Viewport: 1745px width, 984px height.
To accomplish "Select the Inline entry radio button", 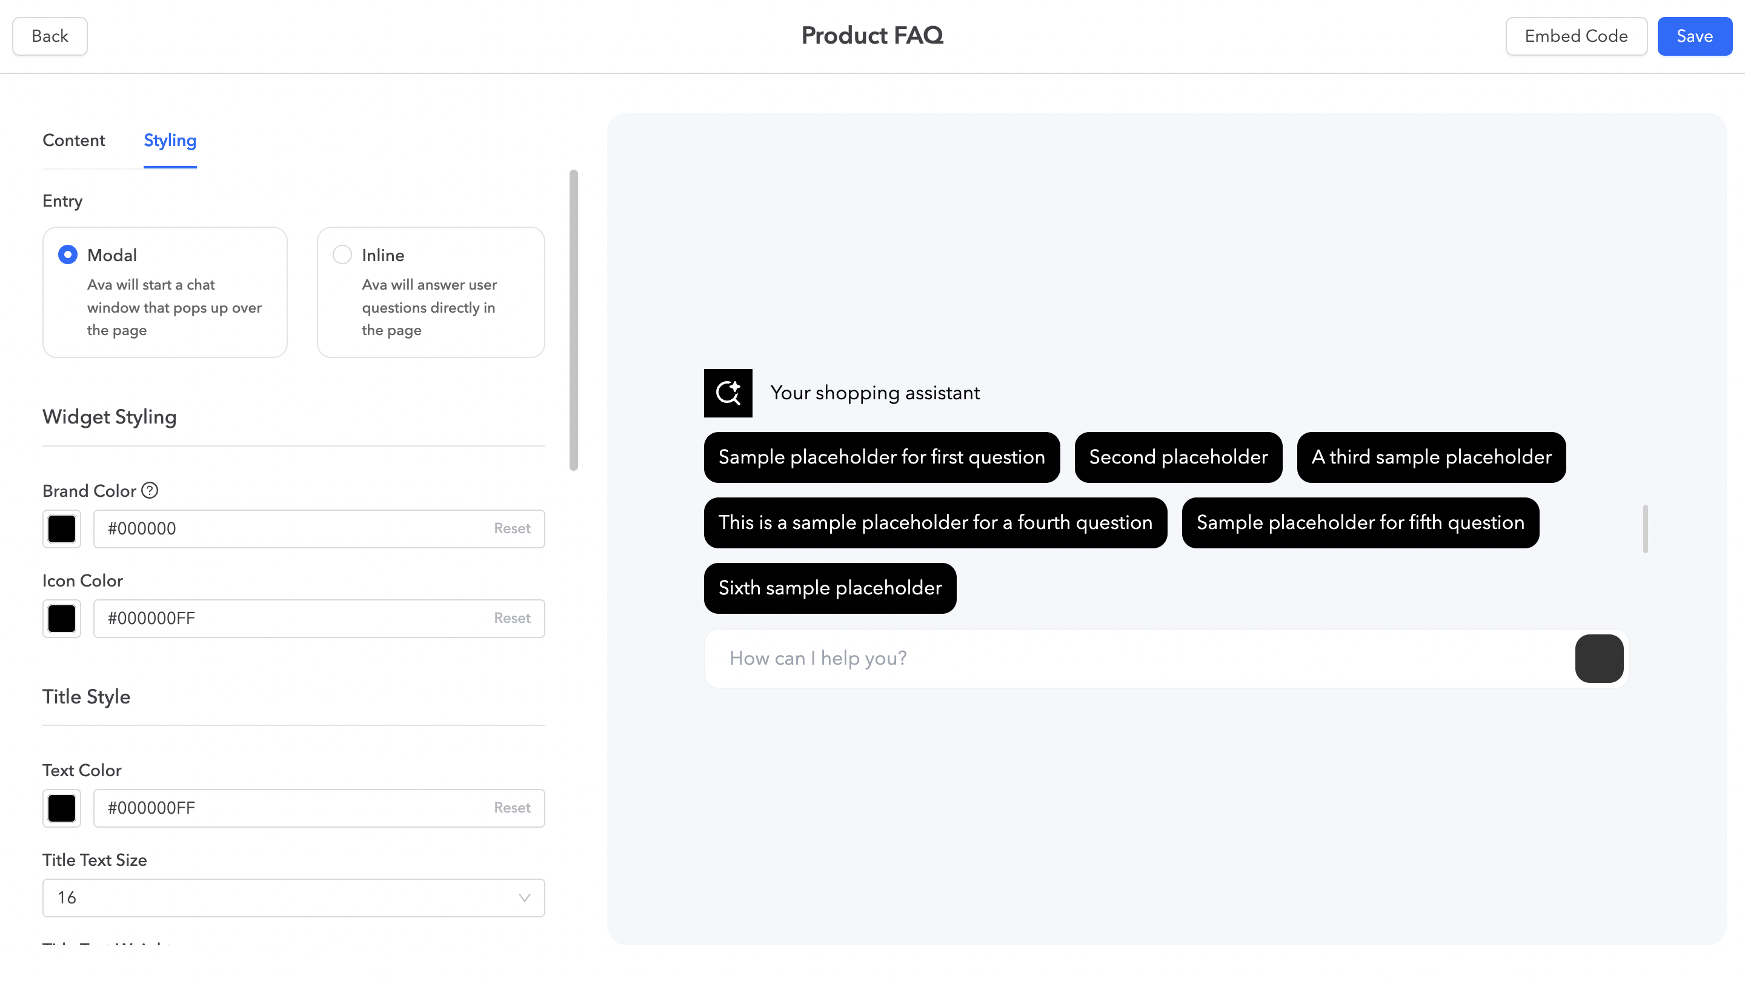I will pyautogui.click(x=342, y=254).
